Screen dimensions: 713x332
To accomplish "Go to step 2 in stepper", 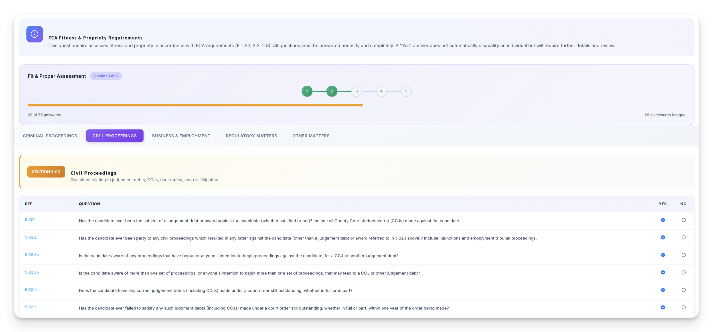I will click(332, 91).
